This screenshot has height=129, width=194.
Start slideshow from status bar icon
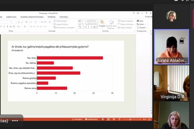click(119, 119)
